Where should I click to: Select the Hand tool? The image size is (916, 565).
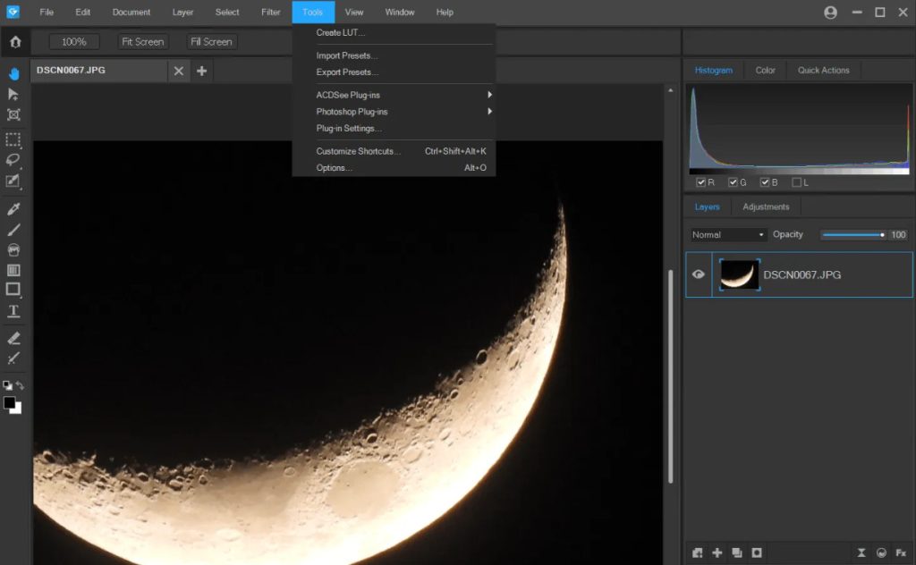(x=13, y=73)
